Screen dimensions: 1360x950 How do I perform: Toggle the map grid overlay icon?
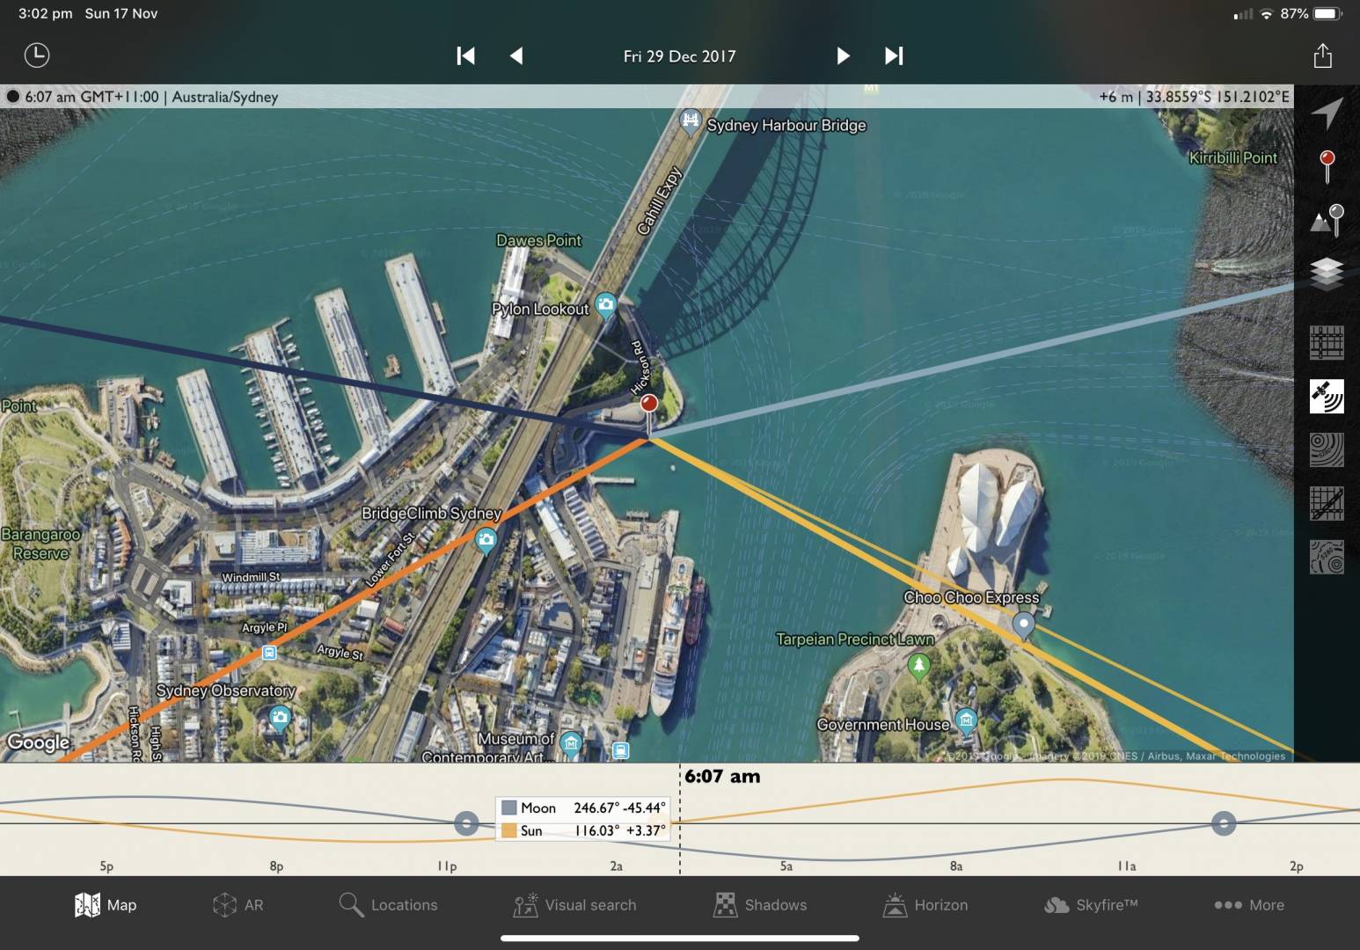click(1327, 343)
